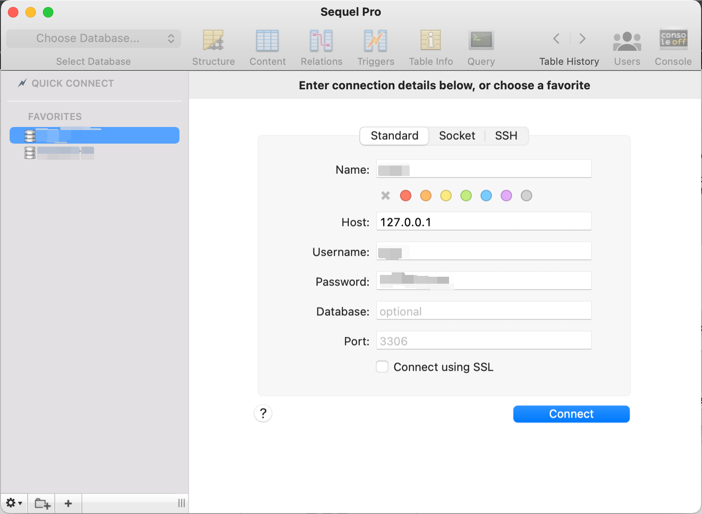
Task: Click the Connect button
Action: pos(571,414)
